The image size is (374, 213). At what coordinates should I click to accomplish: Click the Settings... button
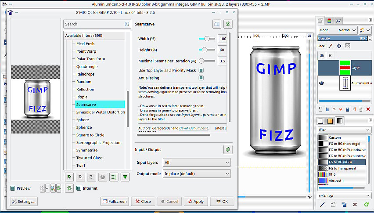pyautogui.click(x=24, y=201)
